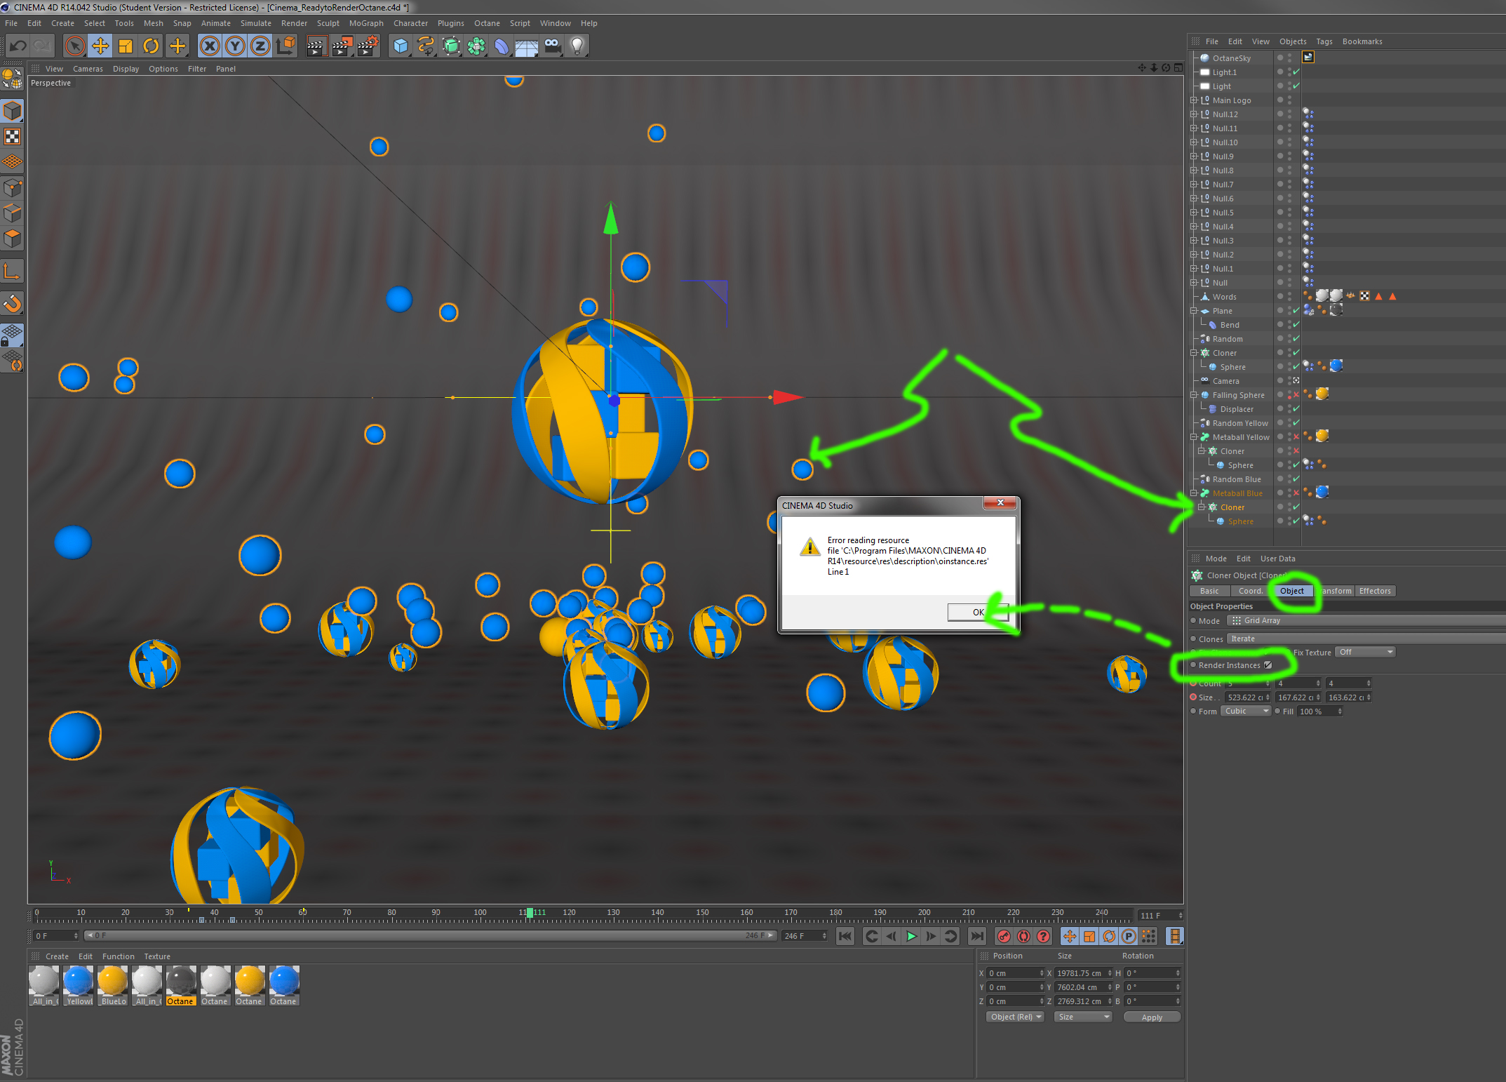Click the light bulb Light icon

click(577, 46)
